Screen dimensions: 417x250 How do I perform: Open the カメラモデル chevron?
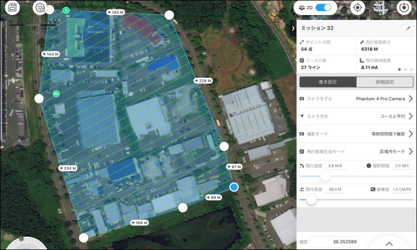[x=411, y=98]
